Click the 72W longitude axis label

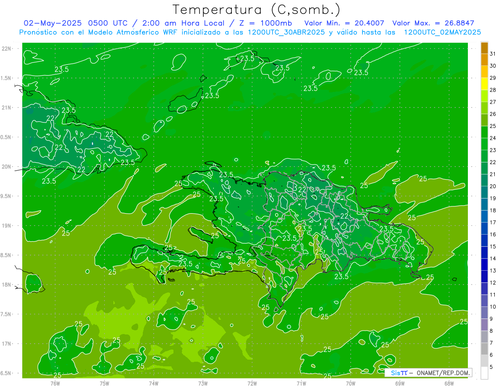pyautogui.click(x=252, y=384)
